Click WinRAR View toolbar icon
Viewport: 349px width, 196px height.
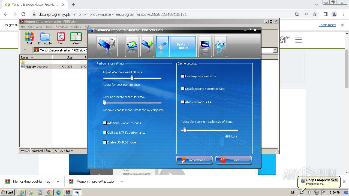click(76, 38)
